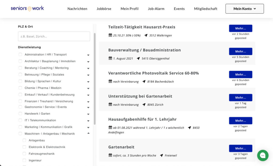Screen dimensions: 273x166
Task: Click location arrow icon beside 8184 Bachenbülach
Action: click(144, 81)
